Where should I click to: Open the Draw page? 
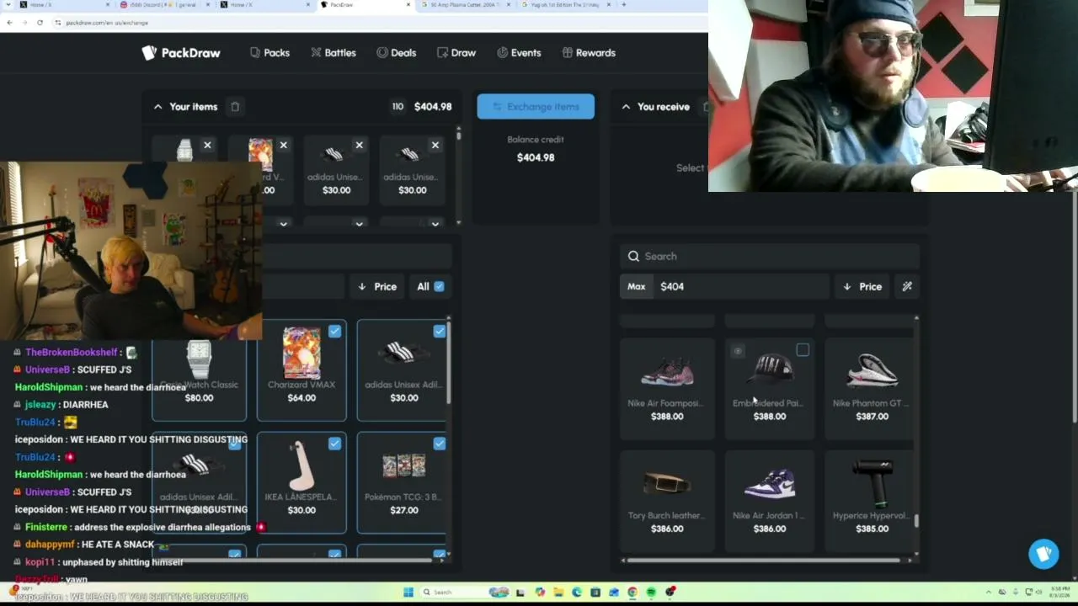coord(456,53)
